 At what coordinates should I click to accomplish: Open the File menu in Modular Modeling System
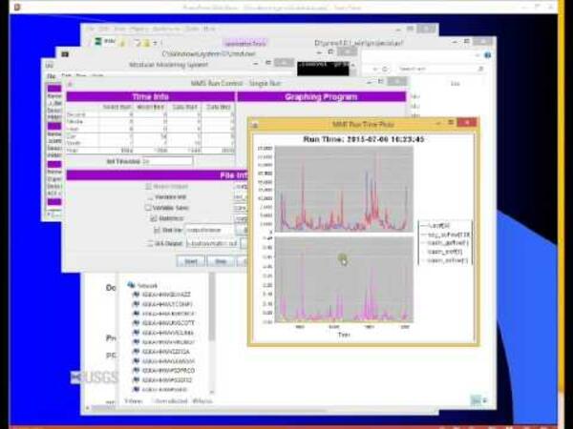tap(51, 74)
